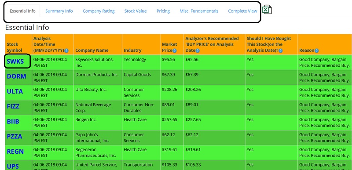
Task: Select Regeneron Pharmaceuticals, Inc. cell
Action: pyautogui.click(x=98, y=152)
